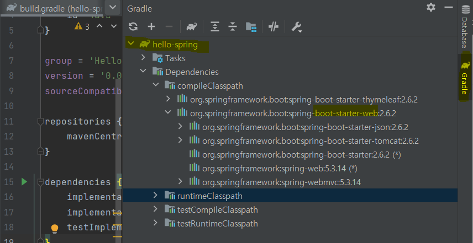Click the Gradle panel title label
The image size is (473, 243).
[139, 9]
